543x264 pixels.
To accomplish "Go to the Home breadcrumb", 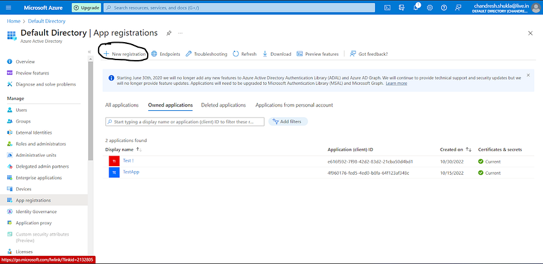I will coord(14,21).
